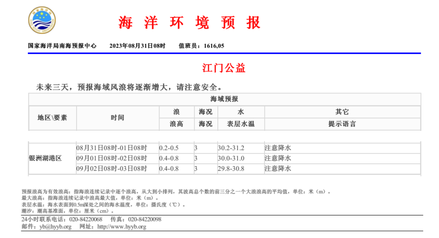Viewport: 439px width, 238px height.
Task: Click the 海洋环境预报 main title
Action: click(190, 23)
